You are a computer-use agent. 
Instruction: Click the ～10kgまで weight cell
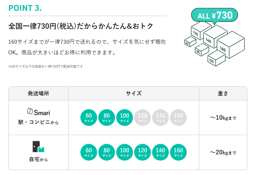(x=223, y=118)
